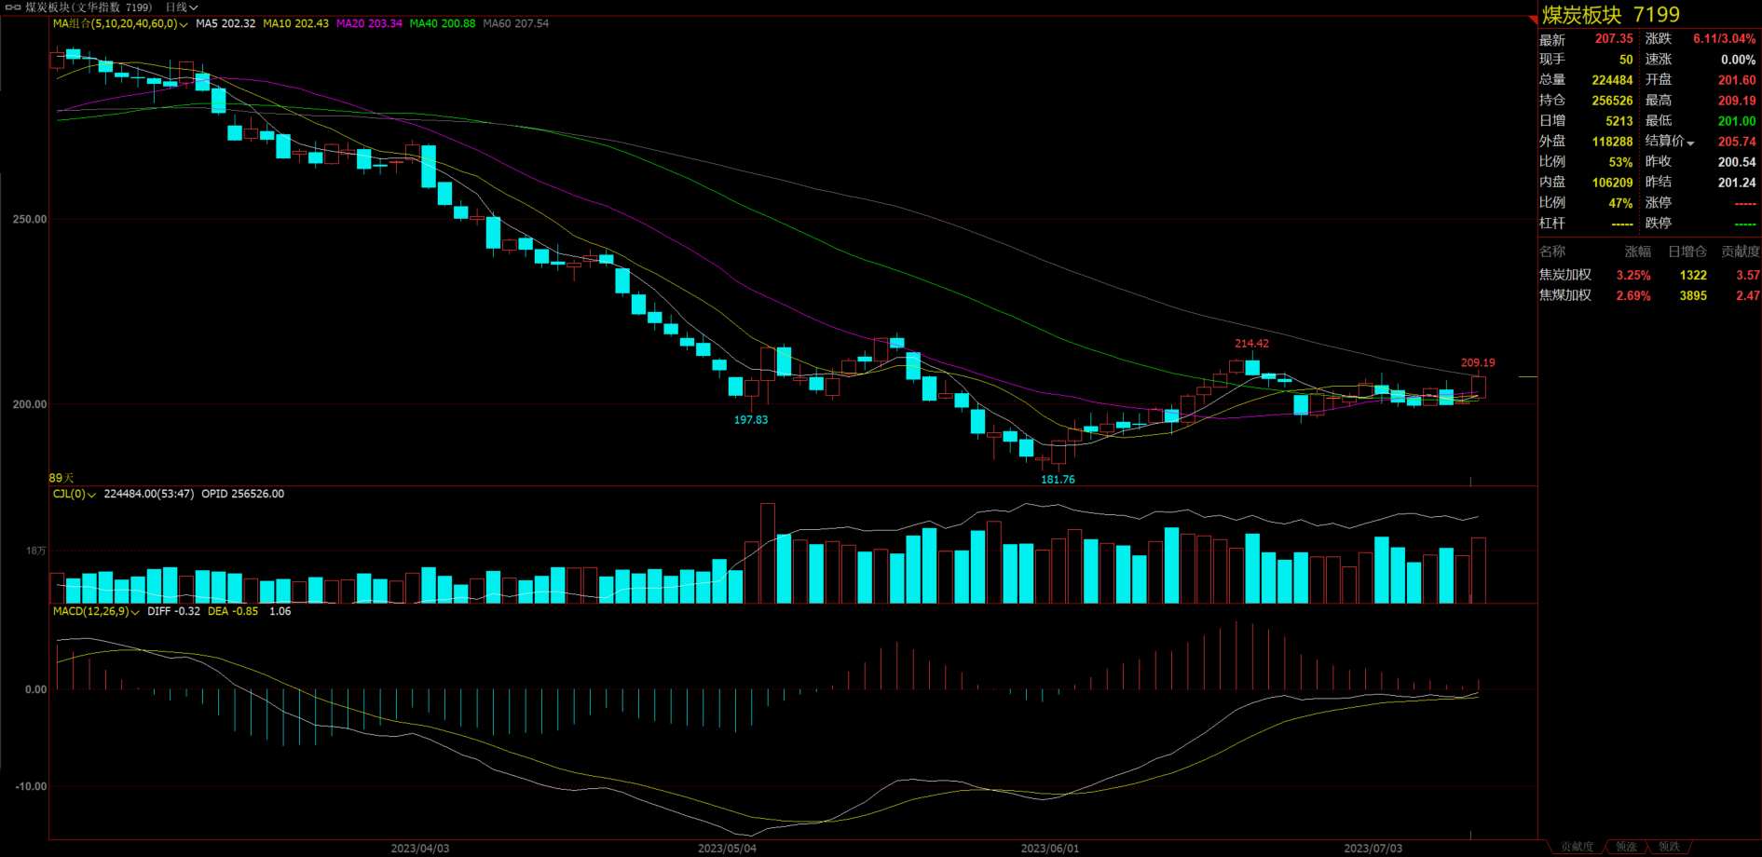Click the chart title 煤炭板块(文华指数 7199)
Image resolution: width=1762 pixels, height=857 pixels.
[x=89, y=7]
